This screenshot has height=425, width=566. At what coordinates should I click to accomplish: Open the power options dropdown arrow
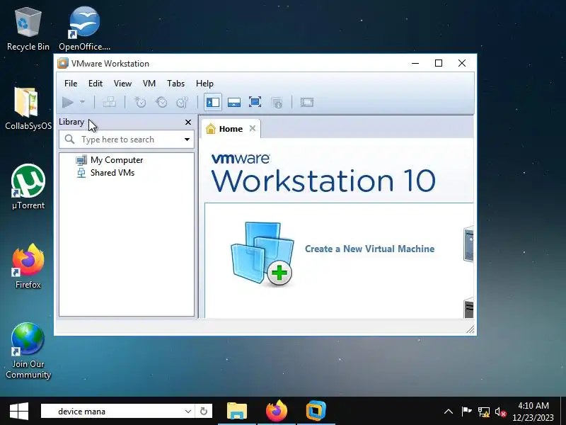pyautogui.click(x=82, y=102)
